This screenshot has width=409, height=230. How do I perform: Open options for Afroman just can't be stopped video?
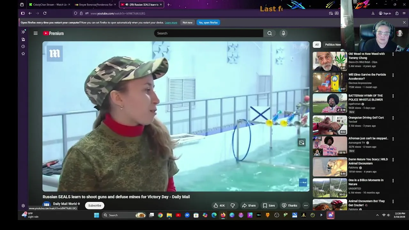[393, 139]
